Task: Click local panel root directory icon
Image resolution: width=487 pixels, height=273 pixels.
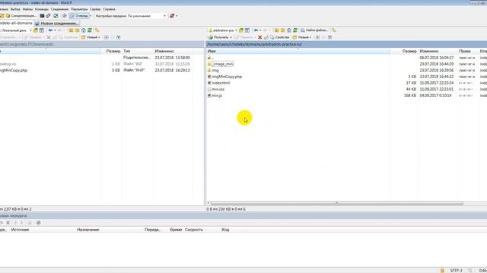Action: [x=78, y=30]
